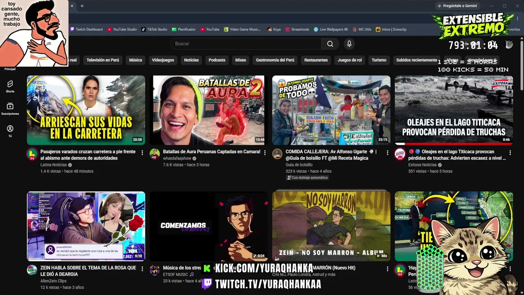
Task: Select the Juegos de rol chip
Action: tap(350, 60)
